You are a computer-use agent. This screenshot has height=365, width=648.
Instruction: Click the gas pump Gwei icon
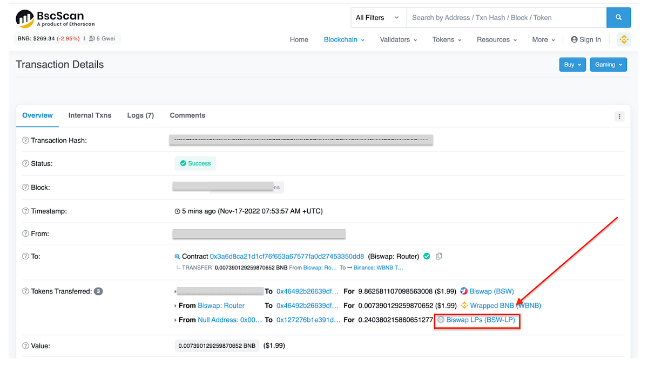[92, 39]
